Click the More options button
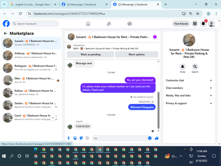 (x=137, y=54)
